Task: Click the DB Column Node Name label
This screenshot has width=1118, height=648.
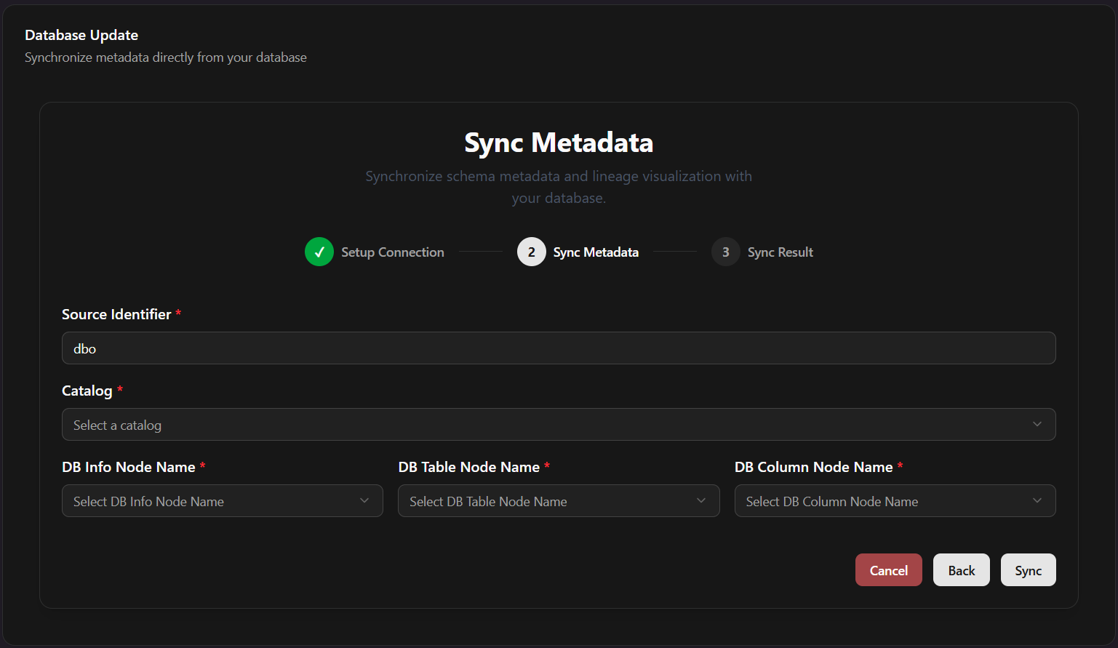Action: pos(814,467)
